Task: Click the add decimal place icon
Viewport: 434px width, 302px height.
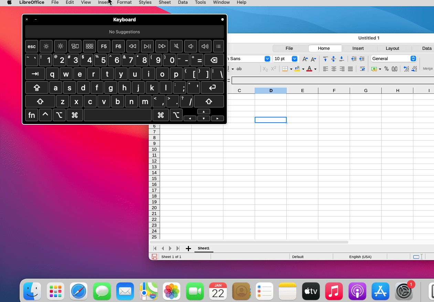Action: 406,68
